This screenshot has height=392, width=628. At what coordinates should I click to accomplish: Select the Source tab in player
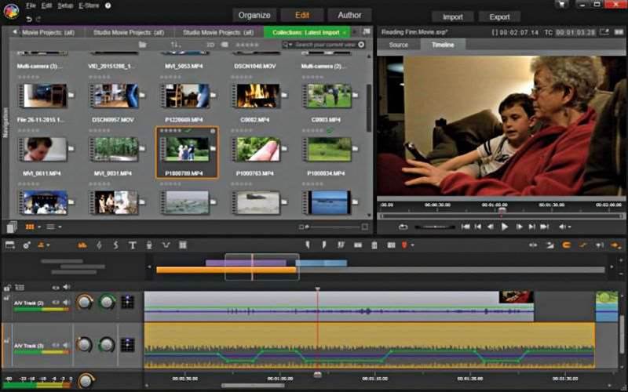pyautogui.click(x=399, y=45)
